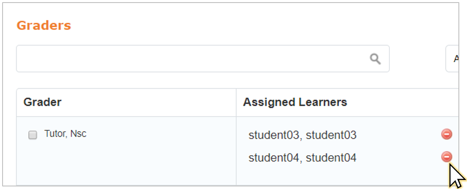
Task: Remove student04 using the red minus icon
Action: click(x=446, y=156)
